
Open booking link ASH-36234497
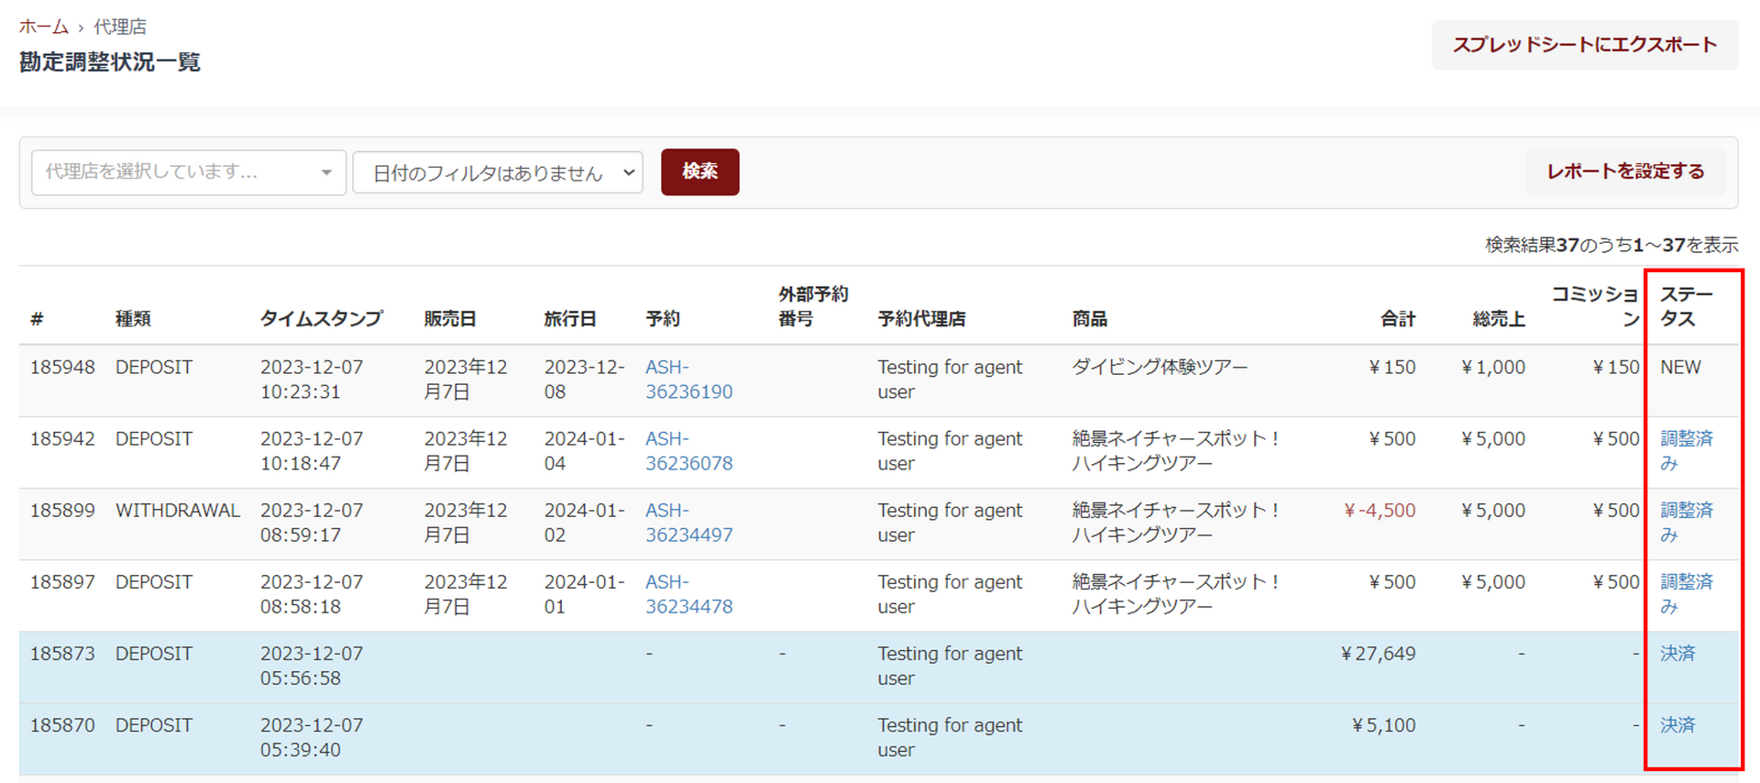(x=688, y=523)
